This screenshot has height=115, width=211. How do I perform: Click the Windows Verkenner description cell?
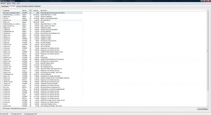pos(46,35)
